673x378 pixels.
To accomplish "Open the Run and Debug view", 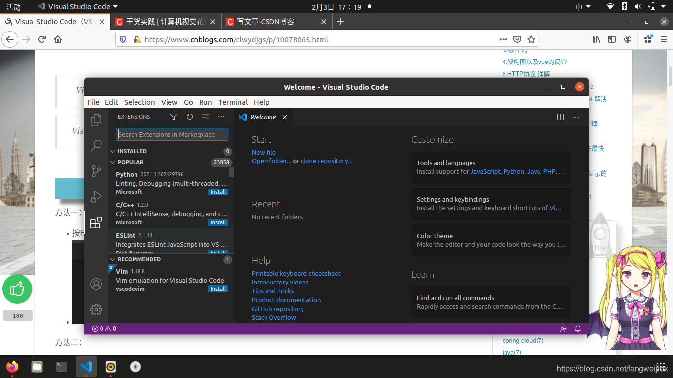I will [96, 196].
